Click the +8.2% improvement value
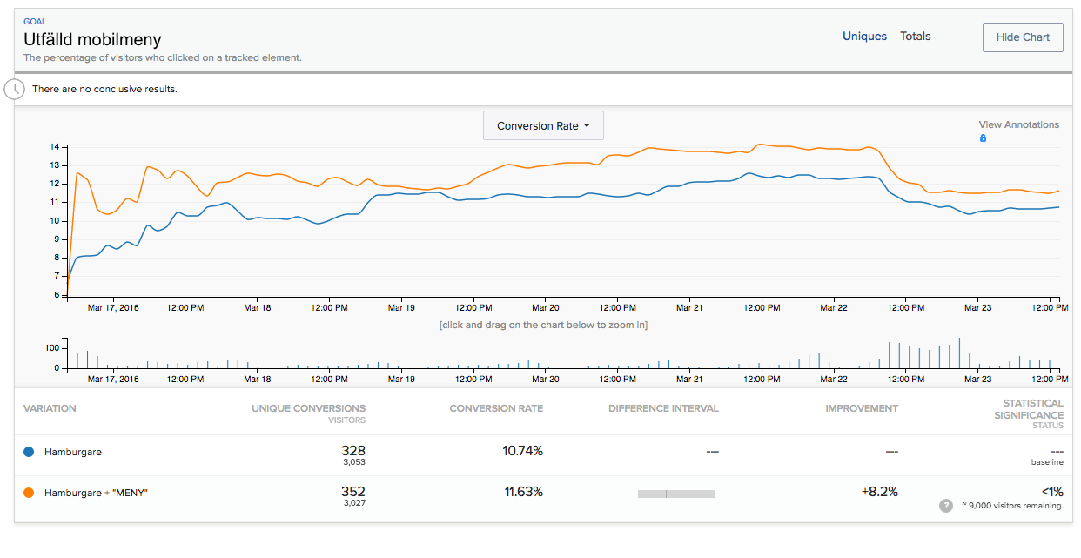1081x558 pixels. (879, 492)
